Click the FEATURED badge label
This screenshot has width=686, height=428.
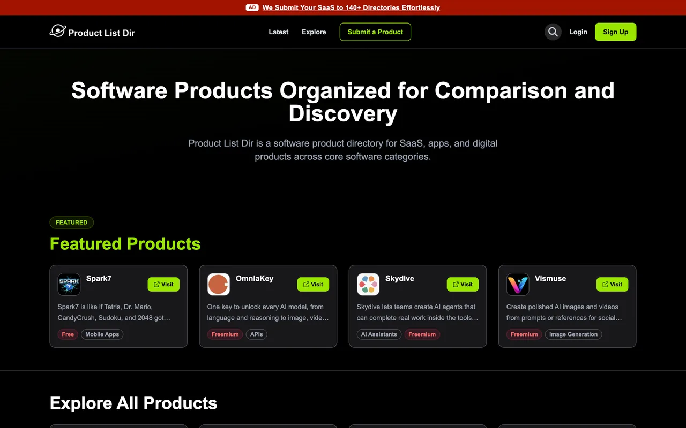pyautogui.click(x=72, y=223)
